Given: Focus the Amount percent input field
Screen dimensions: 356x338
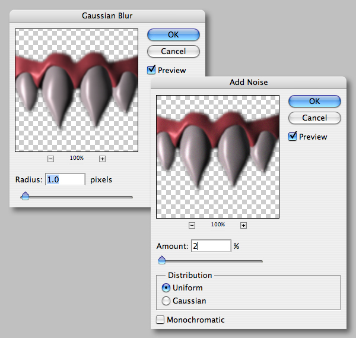Looking at the screenshot, I should (x=211, y=246).
